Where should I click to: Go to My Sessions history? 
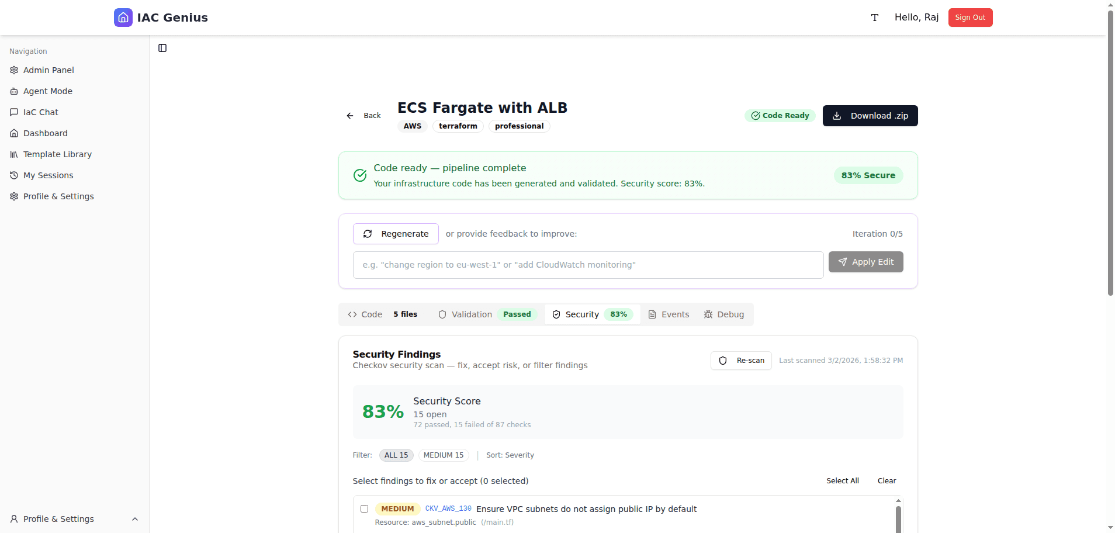48,175
